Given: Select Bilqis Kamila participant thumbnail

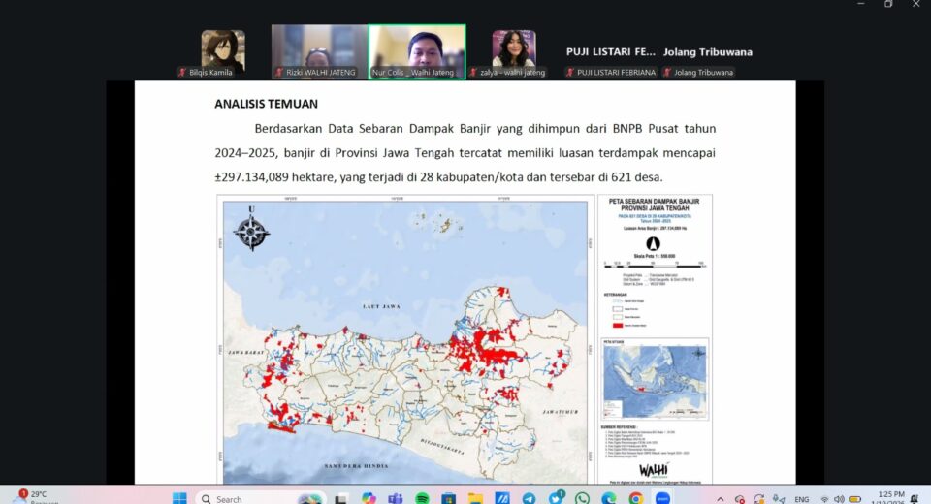Looking at the screenshot, I should tap(223, 50).
